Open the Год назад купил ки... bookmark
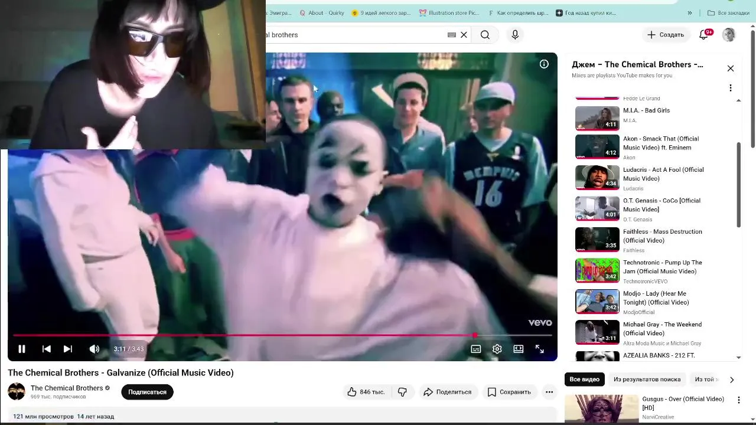The width and height of the screenshot is (756, 425). [x=585, y=13]
